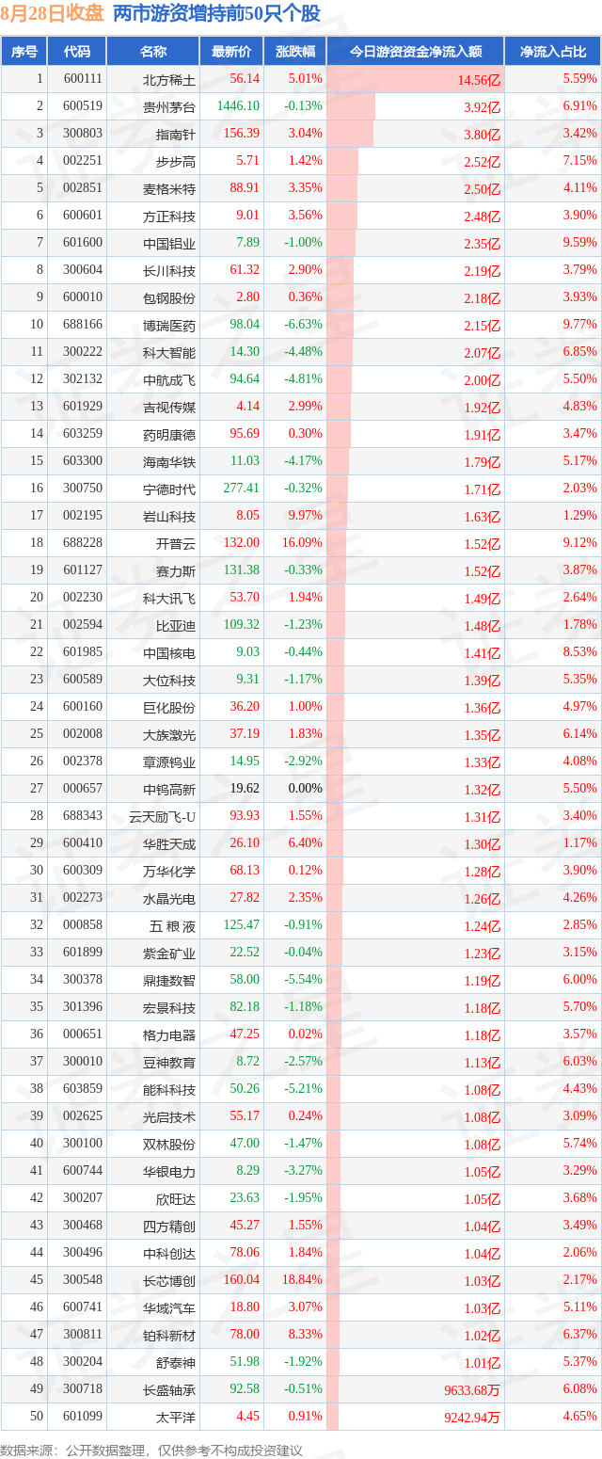
Task: Click stock code 601899
Action: point(84,953)
